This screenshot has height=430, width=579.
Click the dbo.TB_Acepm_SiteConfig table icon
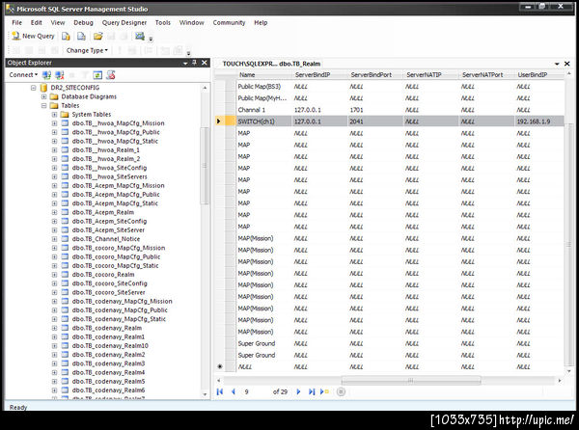65,222
